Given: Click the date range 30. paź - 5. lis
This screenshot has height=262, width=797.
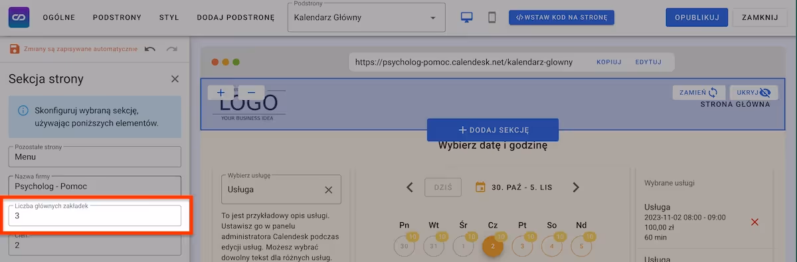Looking at the screenshot, I should click(x=523, y=188).
